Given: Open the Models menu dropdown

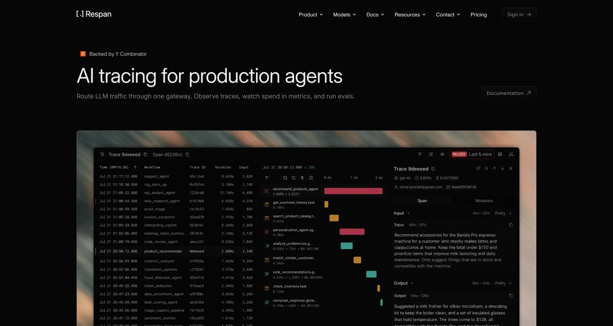Looking at the screenshot, I should coord(344,15).
